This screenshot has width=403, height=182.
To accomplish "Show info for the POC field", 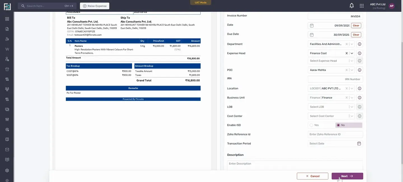I will [360, 70].
